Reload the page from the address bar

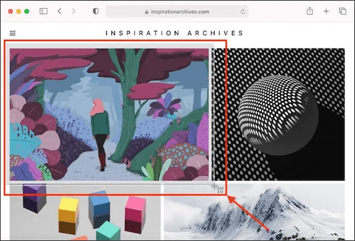point(243,12)
